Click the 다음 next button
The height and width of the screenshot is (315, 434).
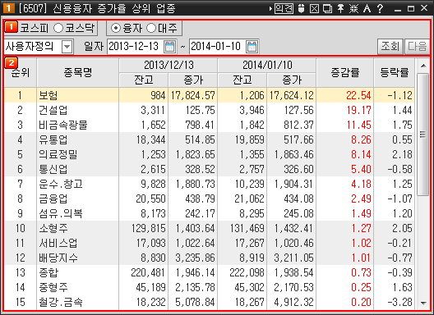417,46
